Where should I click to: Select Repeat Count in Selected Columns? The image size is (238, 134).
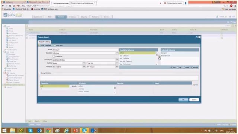[x=180, y=56]
